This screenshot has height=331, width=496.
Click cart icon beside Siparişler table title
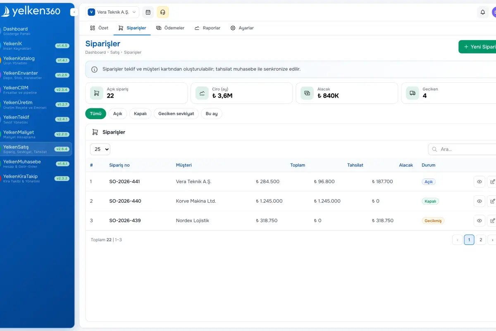coord(95,132)
